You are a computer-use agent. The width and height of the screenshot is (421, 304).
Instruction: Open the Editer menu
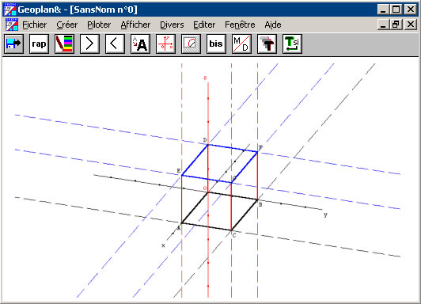click(x=204, y=25)
